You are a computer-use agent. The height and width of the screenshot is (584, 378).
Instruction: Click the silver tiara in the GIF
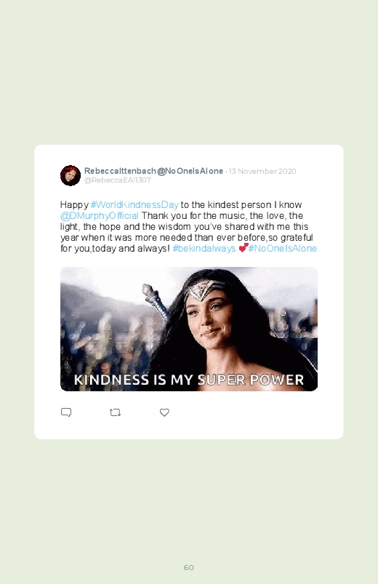pyautogui.click(x=203, y=289)
